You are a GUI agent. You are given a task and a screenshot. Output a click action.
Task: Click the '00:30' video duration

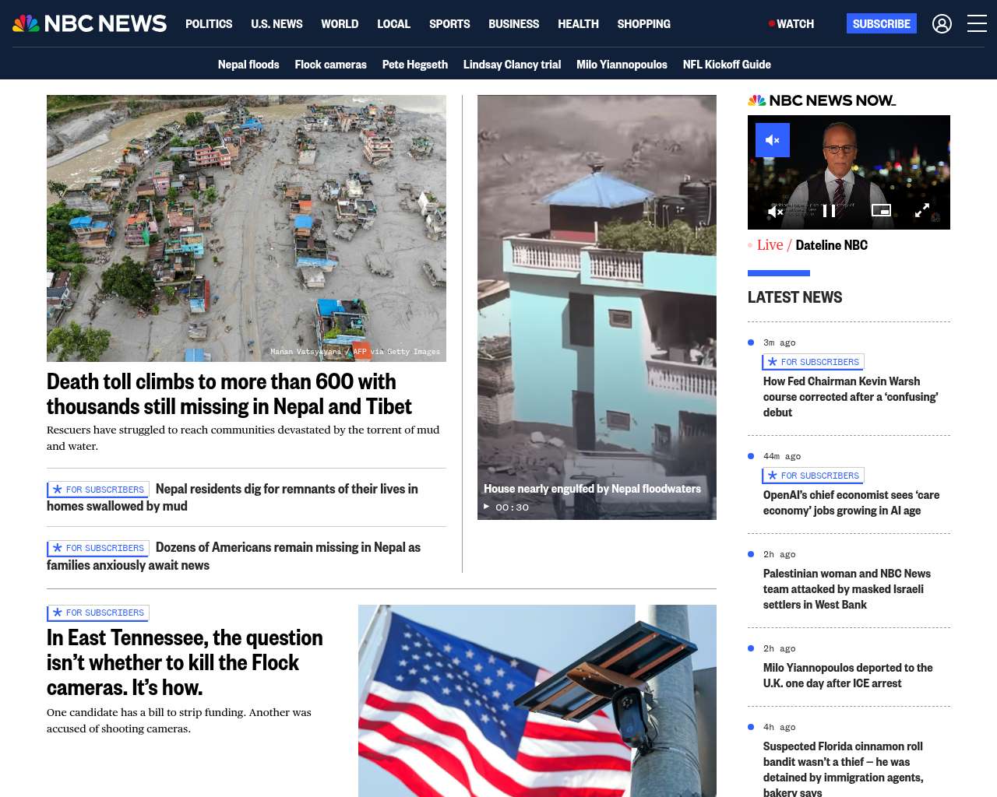coord(512,507)
